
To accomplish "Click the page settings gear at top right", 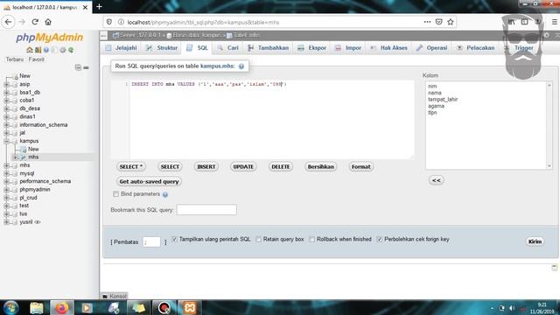I will [x=546, y=35].
